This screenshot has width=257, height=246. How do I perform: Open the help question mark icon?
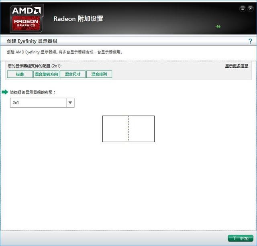pyautogui.click(x=250, y=41)
